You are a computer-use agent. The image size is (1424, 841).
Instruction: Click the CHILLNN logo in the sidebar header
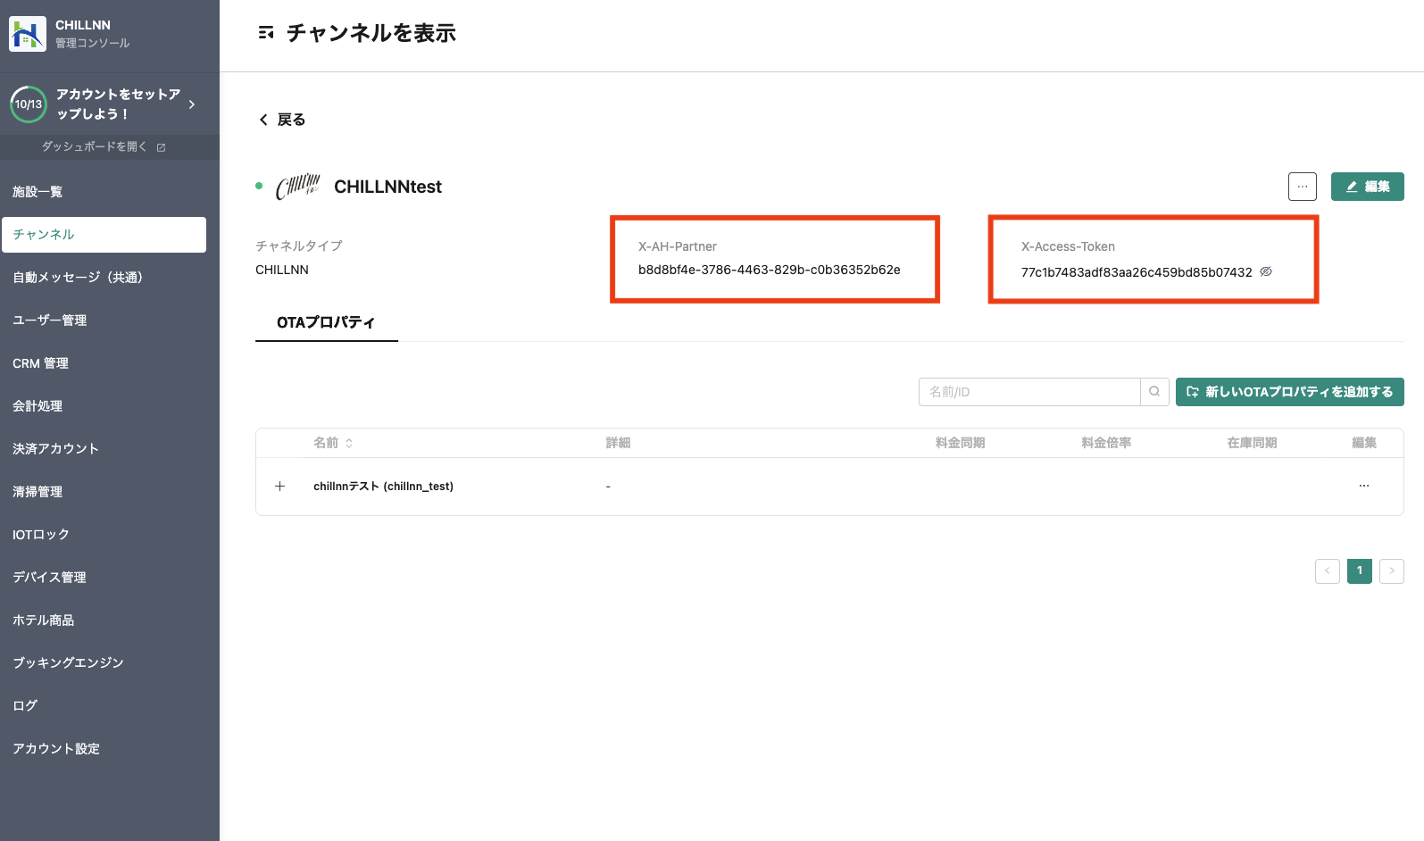click(27, 34)
